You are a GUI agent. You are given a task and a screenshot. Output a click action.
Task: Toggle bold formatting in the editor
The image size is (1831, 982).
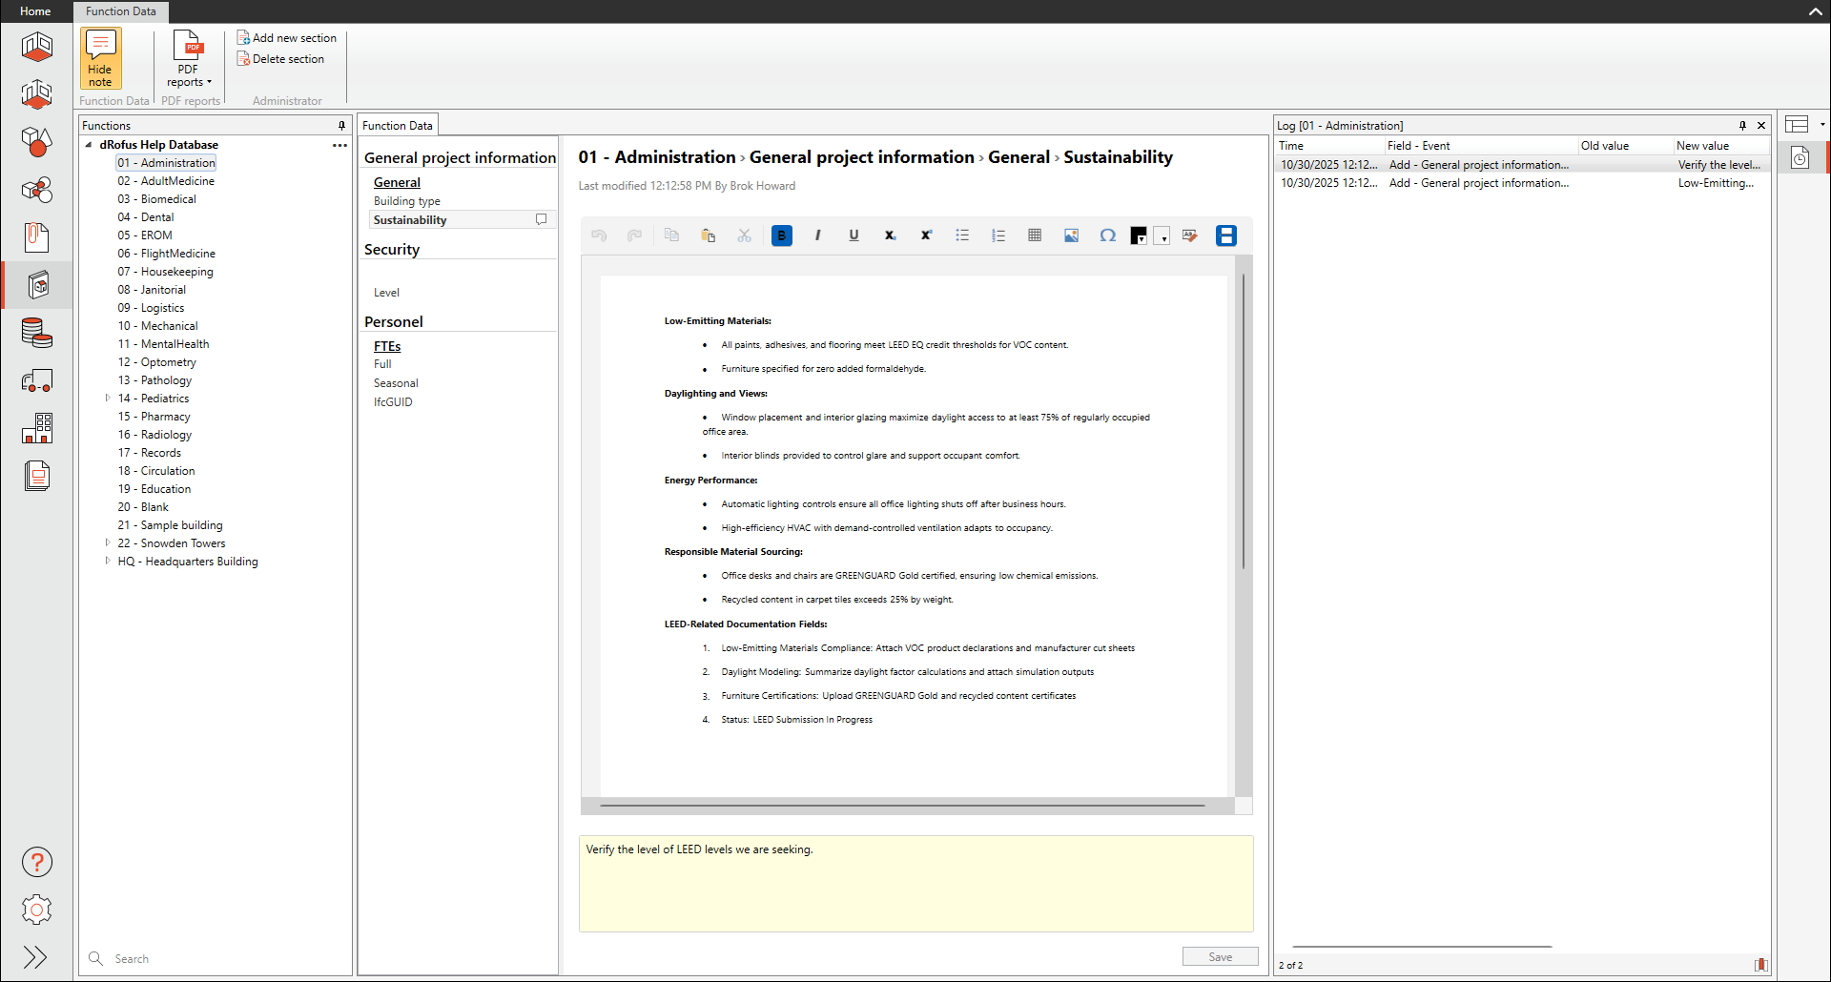[x=781, y=235]
